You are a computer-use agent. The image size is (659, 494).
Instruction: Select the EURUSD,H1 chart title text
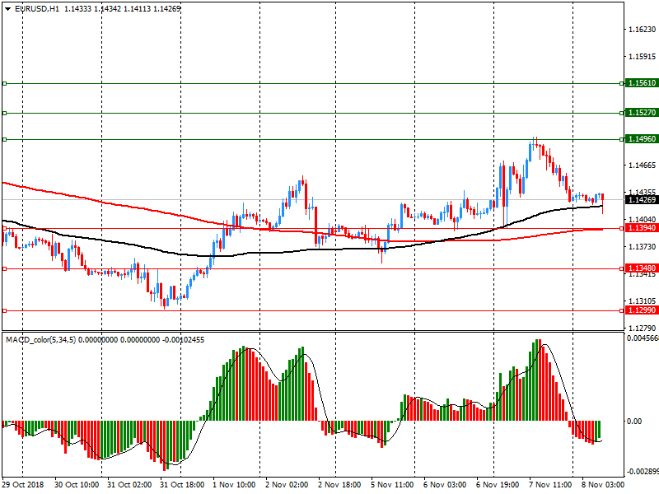37,8
